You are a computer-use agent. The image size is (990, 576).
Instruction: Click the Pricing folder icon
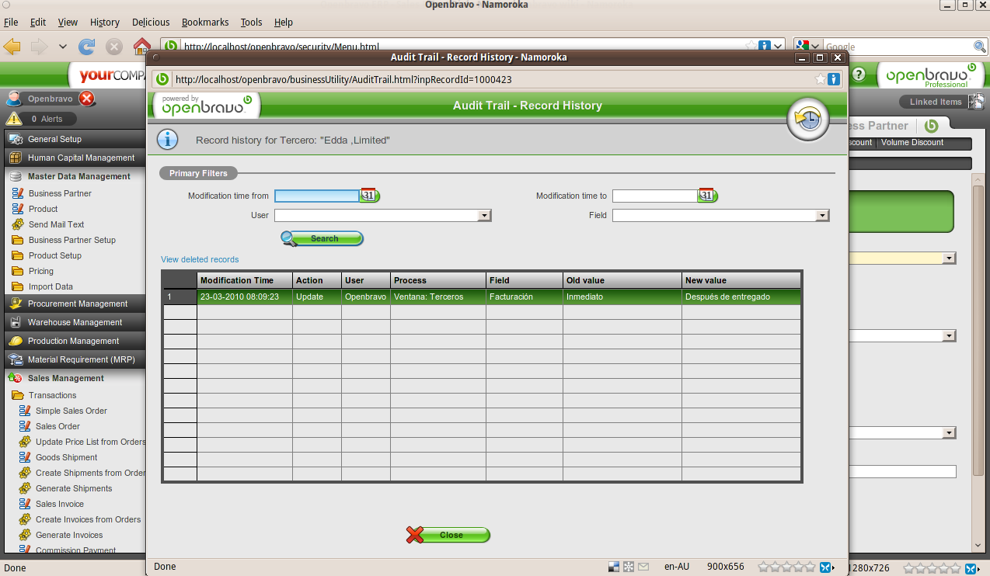(x=18, y=271)
